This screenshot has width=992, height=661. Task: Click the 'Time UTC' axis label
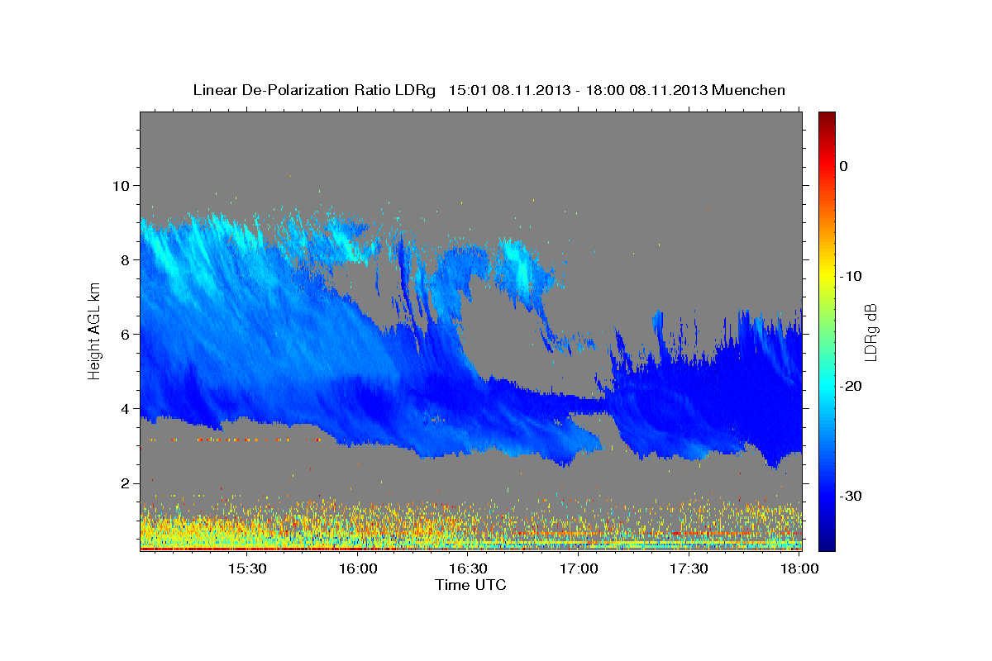tap(470, 585)
